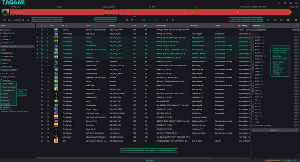Viewport: 300px width, 162px height.
Task: Jump to next track button
Action: pyautogui.click(x=133, y=20)
